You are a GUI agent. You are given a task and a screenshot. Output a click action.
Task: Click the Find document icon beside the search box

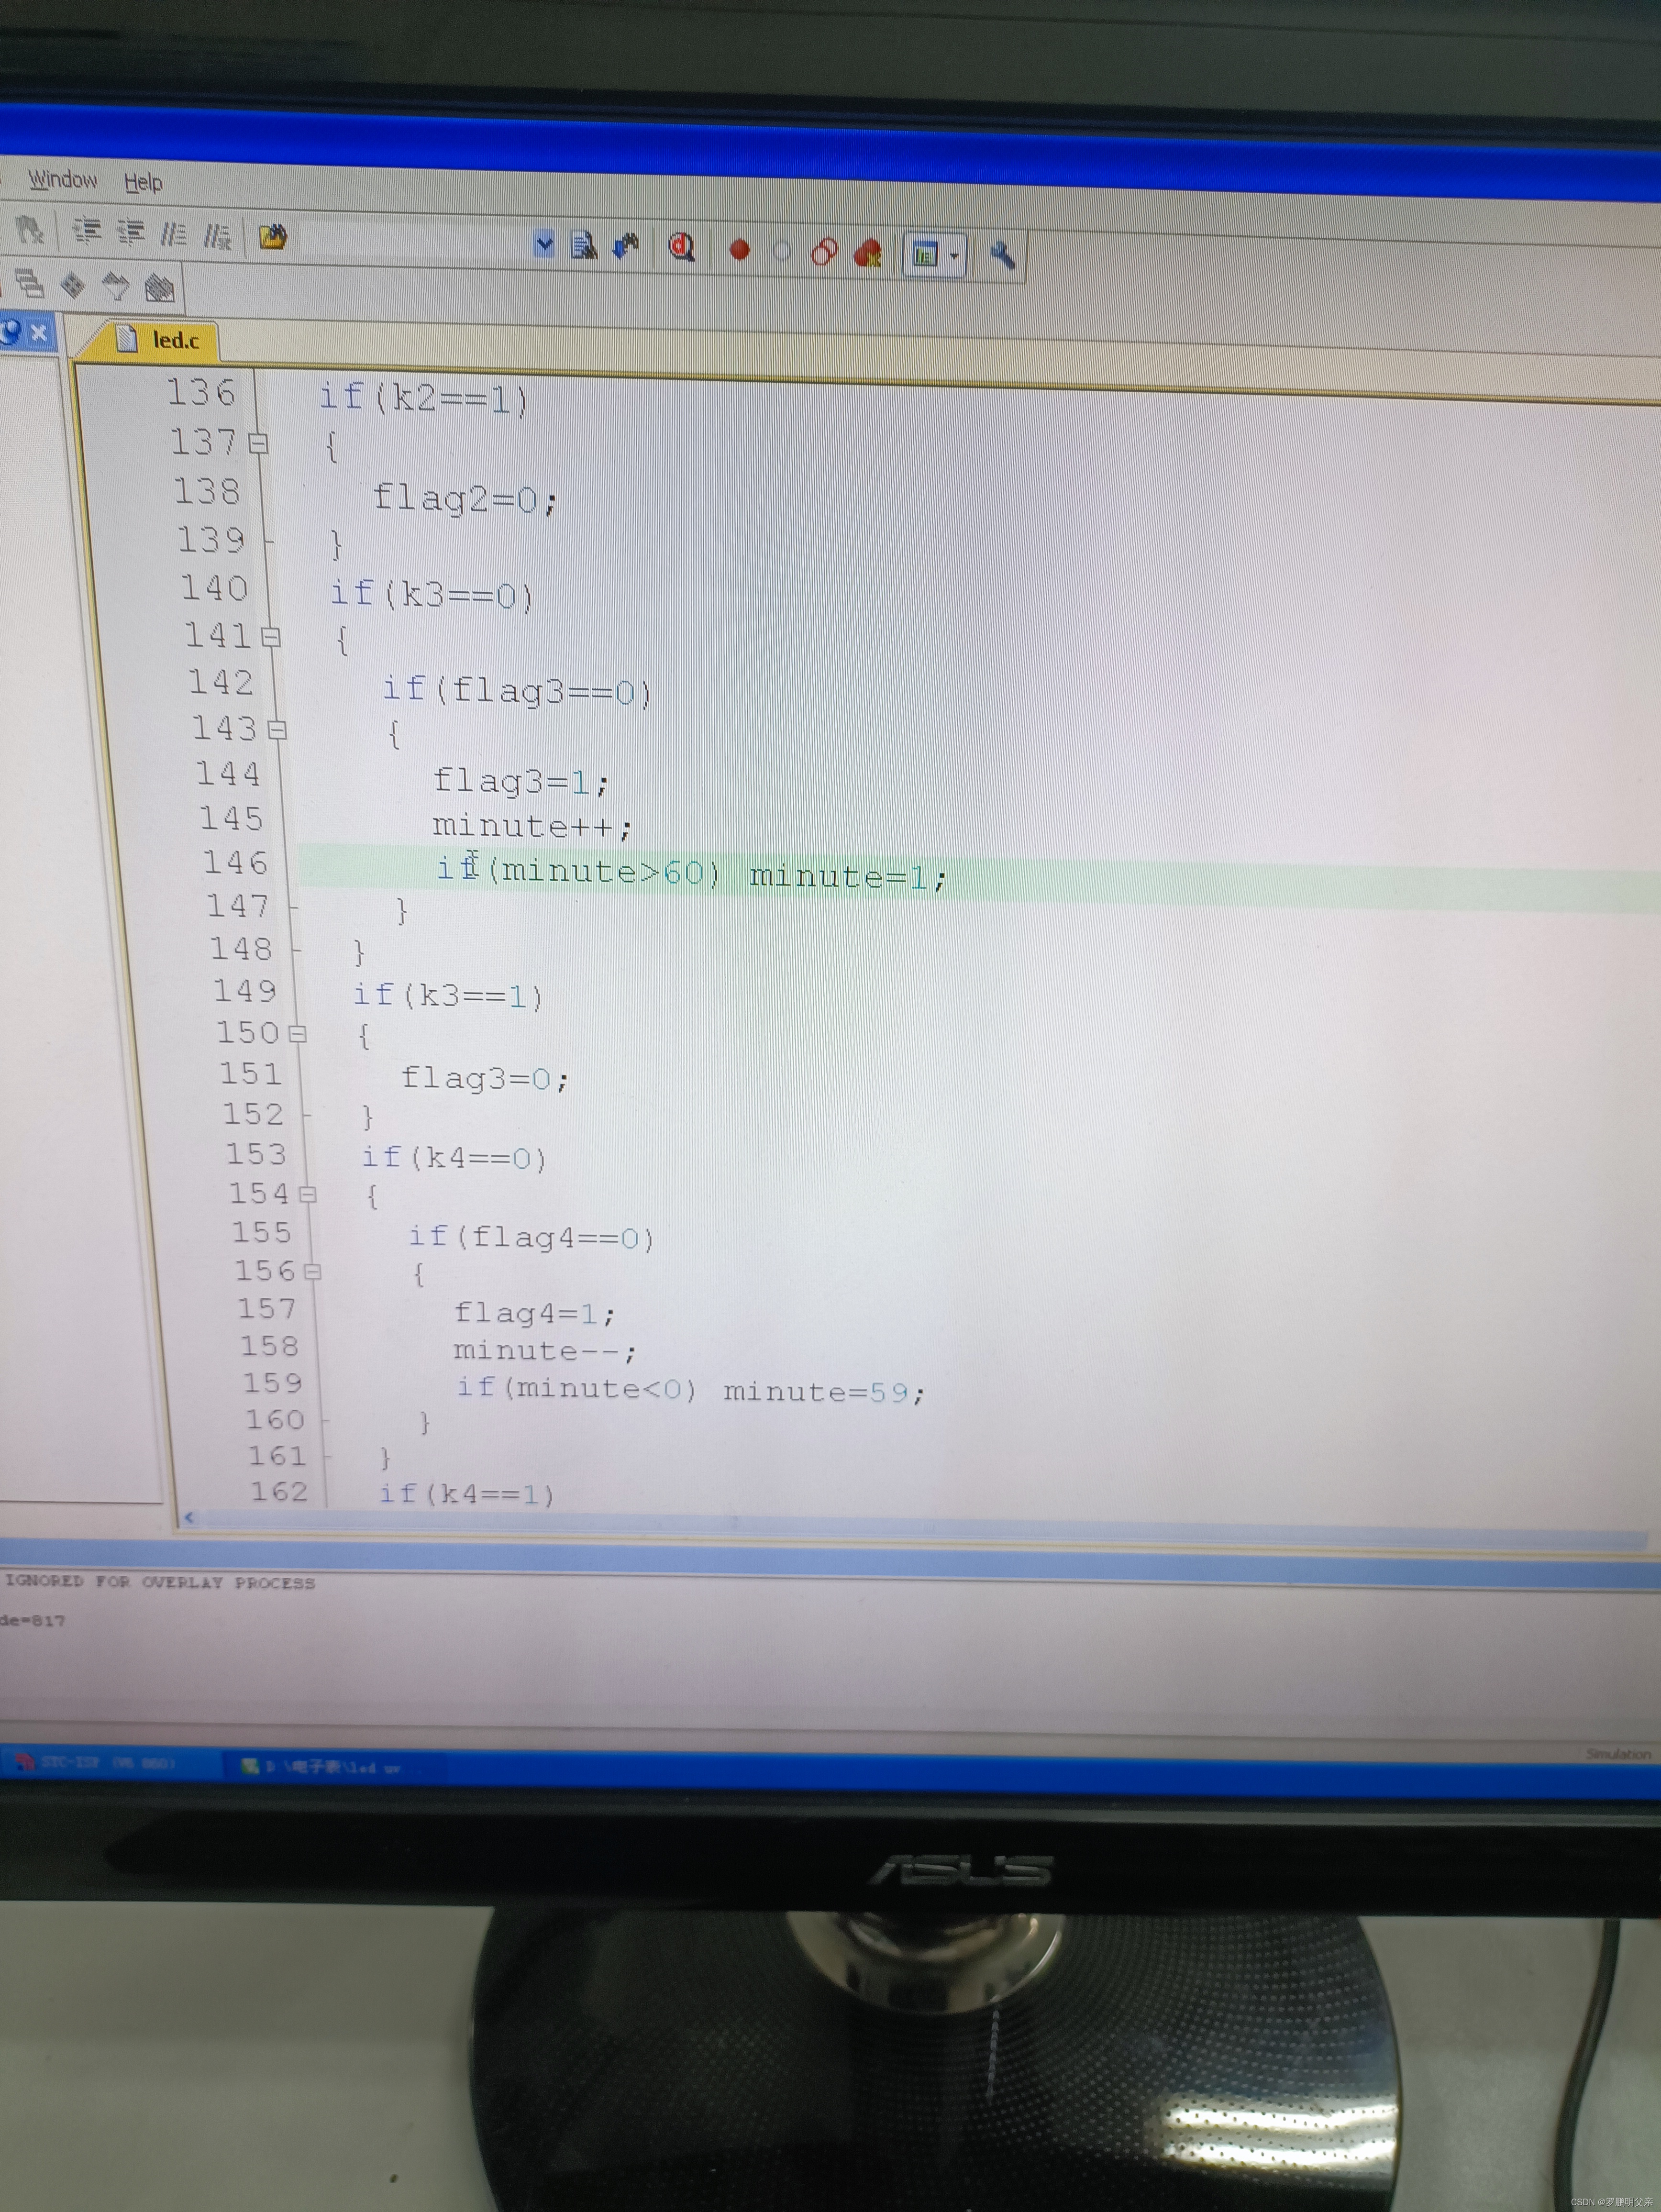pos(583,245)
